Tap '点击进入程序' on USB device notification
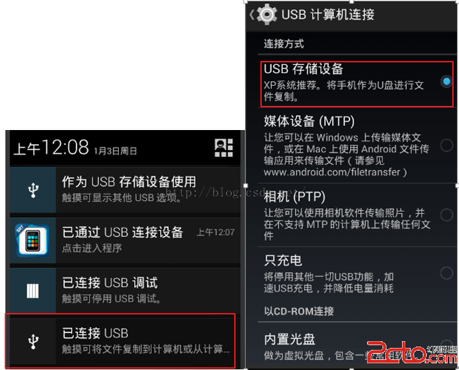 tap(92, 248)
